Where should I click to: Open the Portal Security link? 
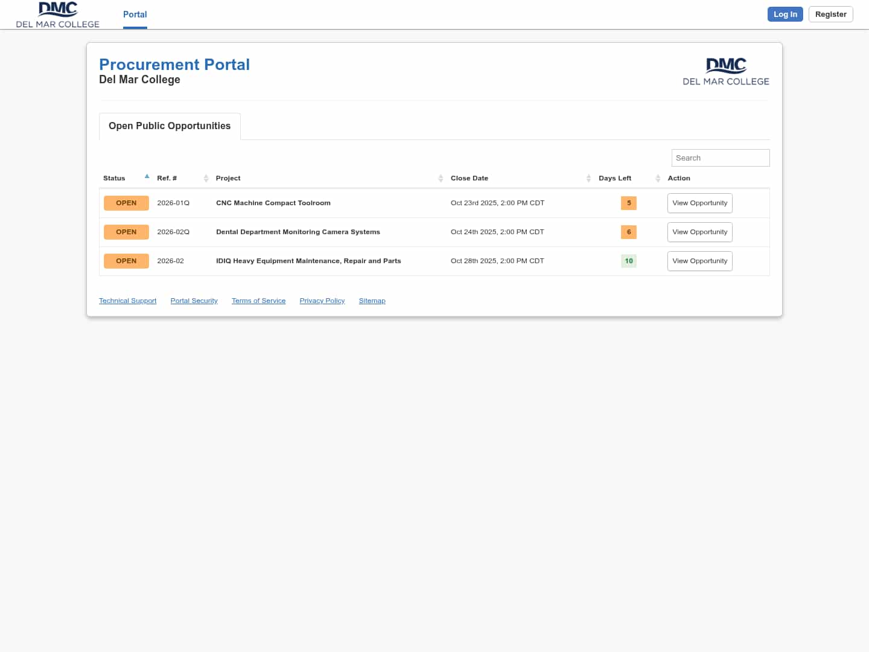pyautogui.click(x=194, y=301)
